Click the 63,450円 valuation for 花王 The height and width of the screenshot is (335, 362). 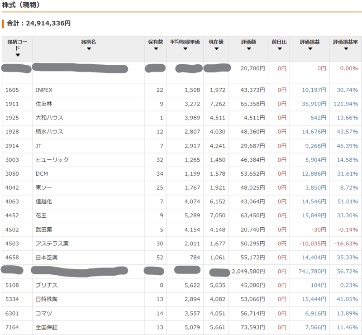252,215
